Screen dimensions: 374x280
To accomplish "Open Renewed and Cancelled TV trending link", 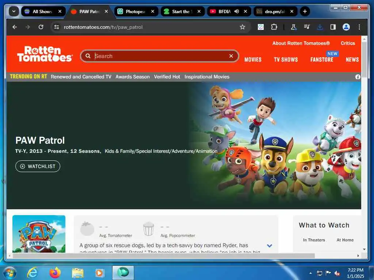I will (81, 77).
